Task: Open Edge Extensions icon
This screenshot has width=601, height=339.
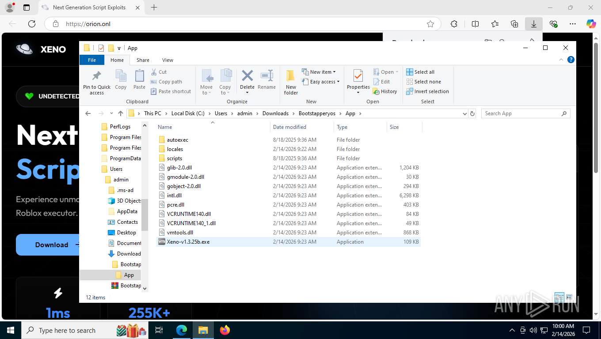Action: (454, 24)
